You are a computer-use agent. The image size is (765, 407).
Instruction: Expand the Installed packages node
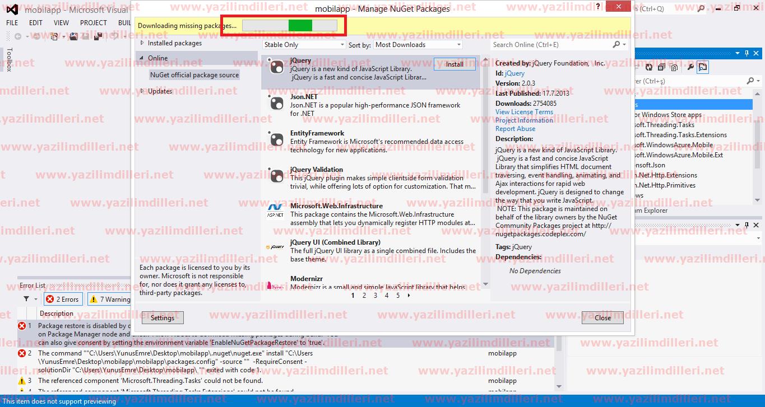pos(142,43)
